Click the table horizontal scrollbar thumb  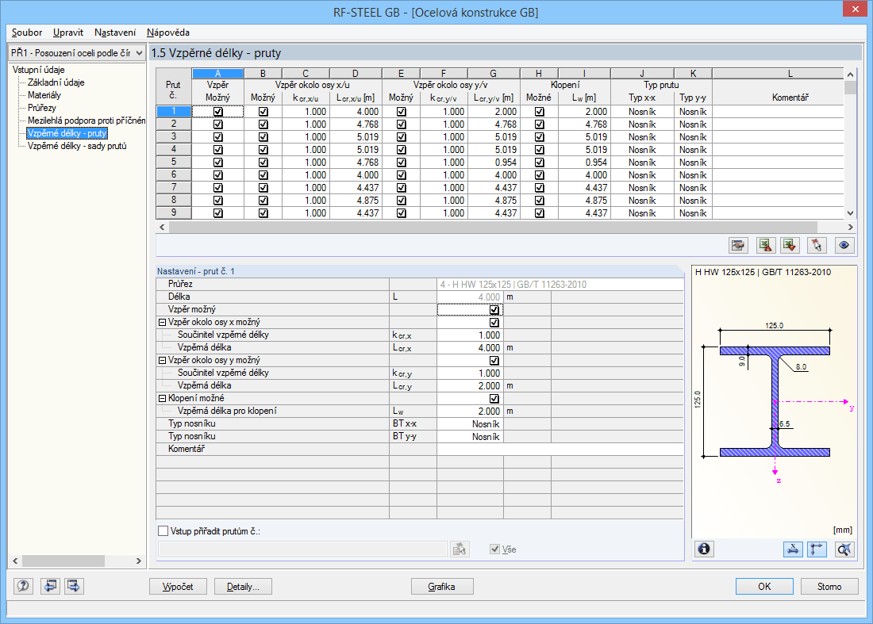[493, 227]
